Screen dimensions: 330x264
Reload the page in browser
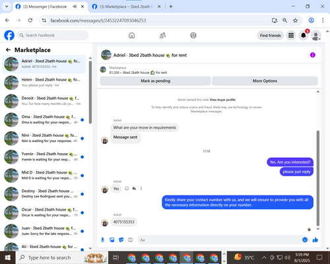pyautogui.click(x=30, y=20)
